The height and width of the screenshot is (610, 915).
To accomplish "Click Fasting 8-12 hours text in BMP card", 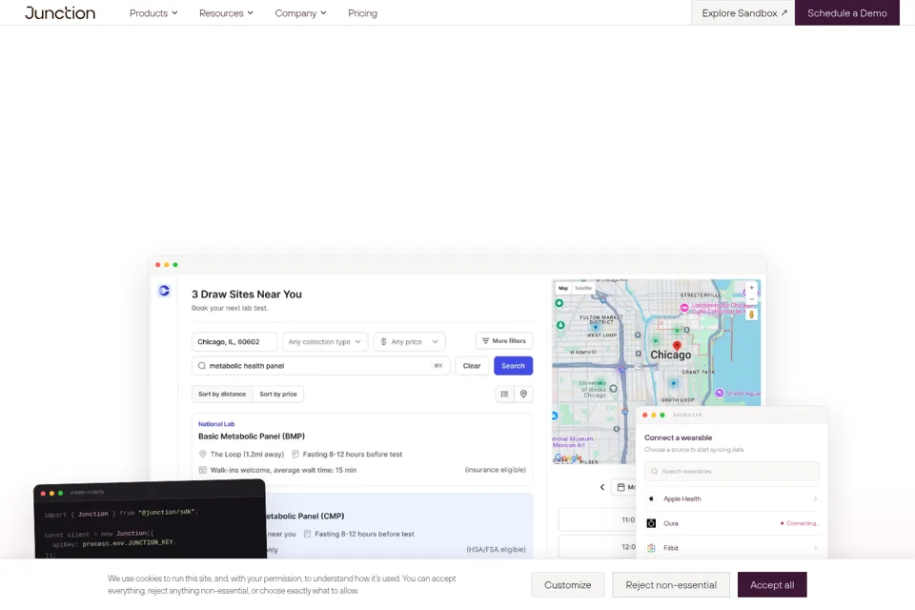I will (353, 454).
